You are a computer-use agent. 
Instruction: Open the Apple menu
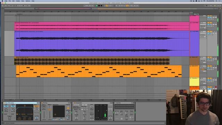tap(2, 1)
